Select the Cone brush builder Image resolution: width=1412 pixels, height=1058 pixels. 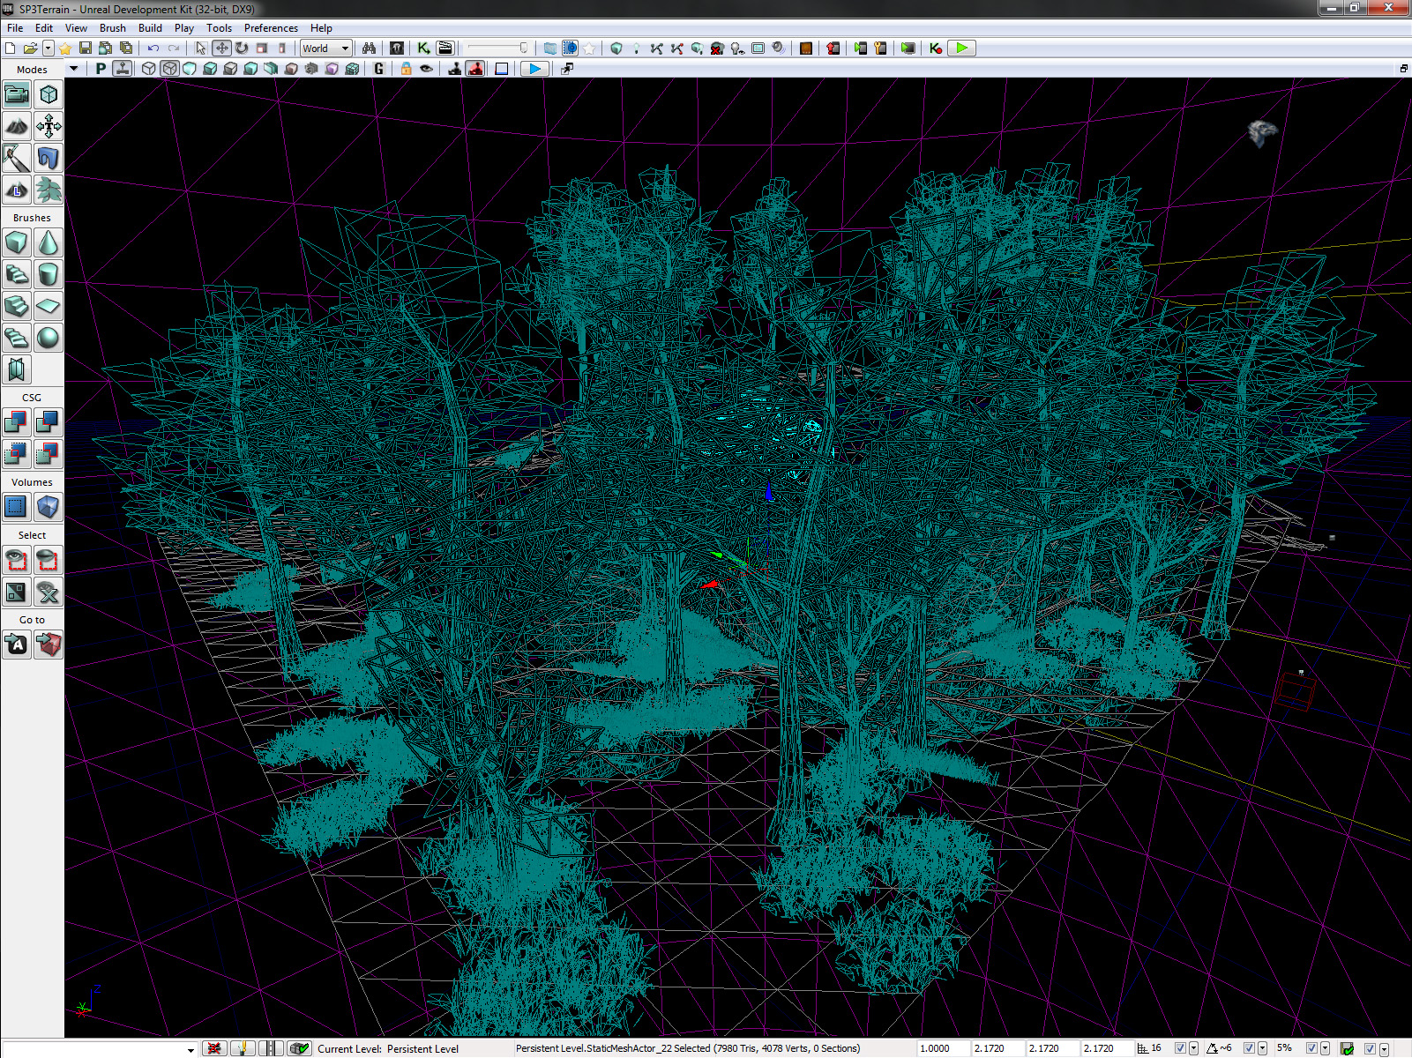coord(49,242)
